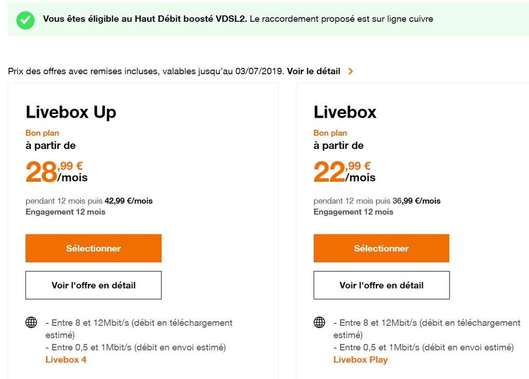Click the Bon plan label above Livebox Up price
The width and height of the screenshot is (529, 379).
pos(42,133)
